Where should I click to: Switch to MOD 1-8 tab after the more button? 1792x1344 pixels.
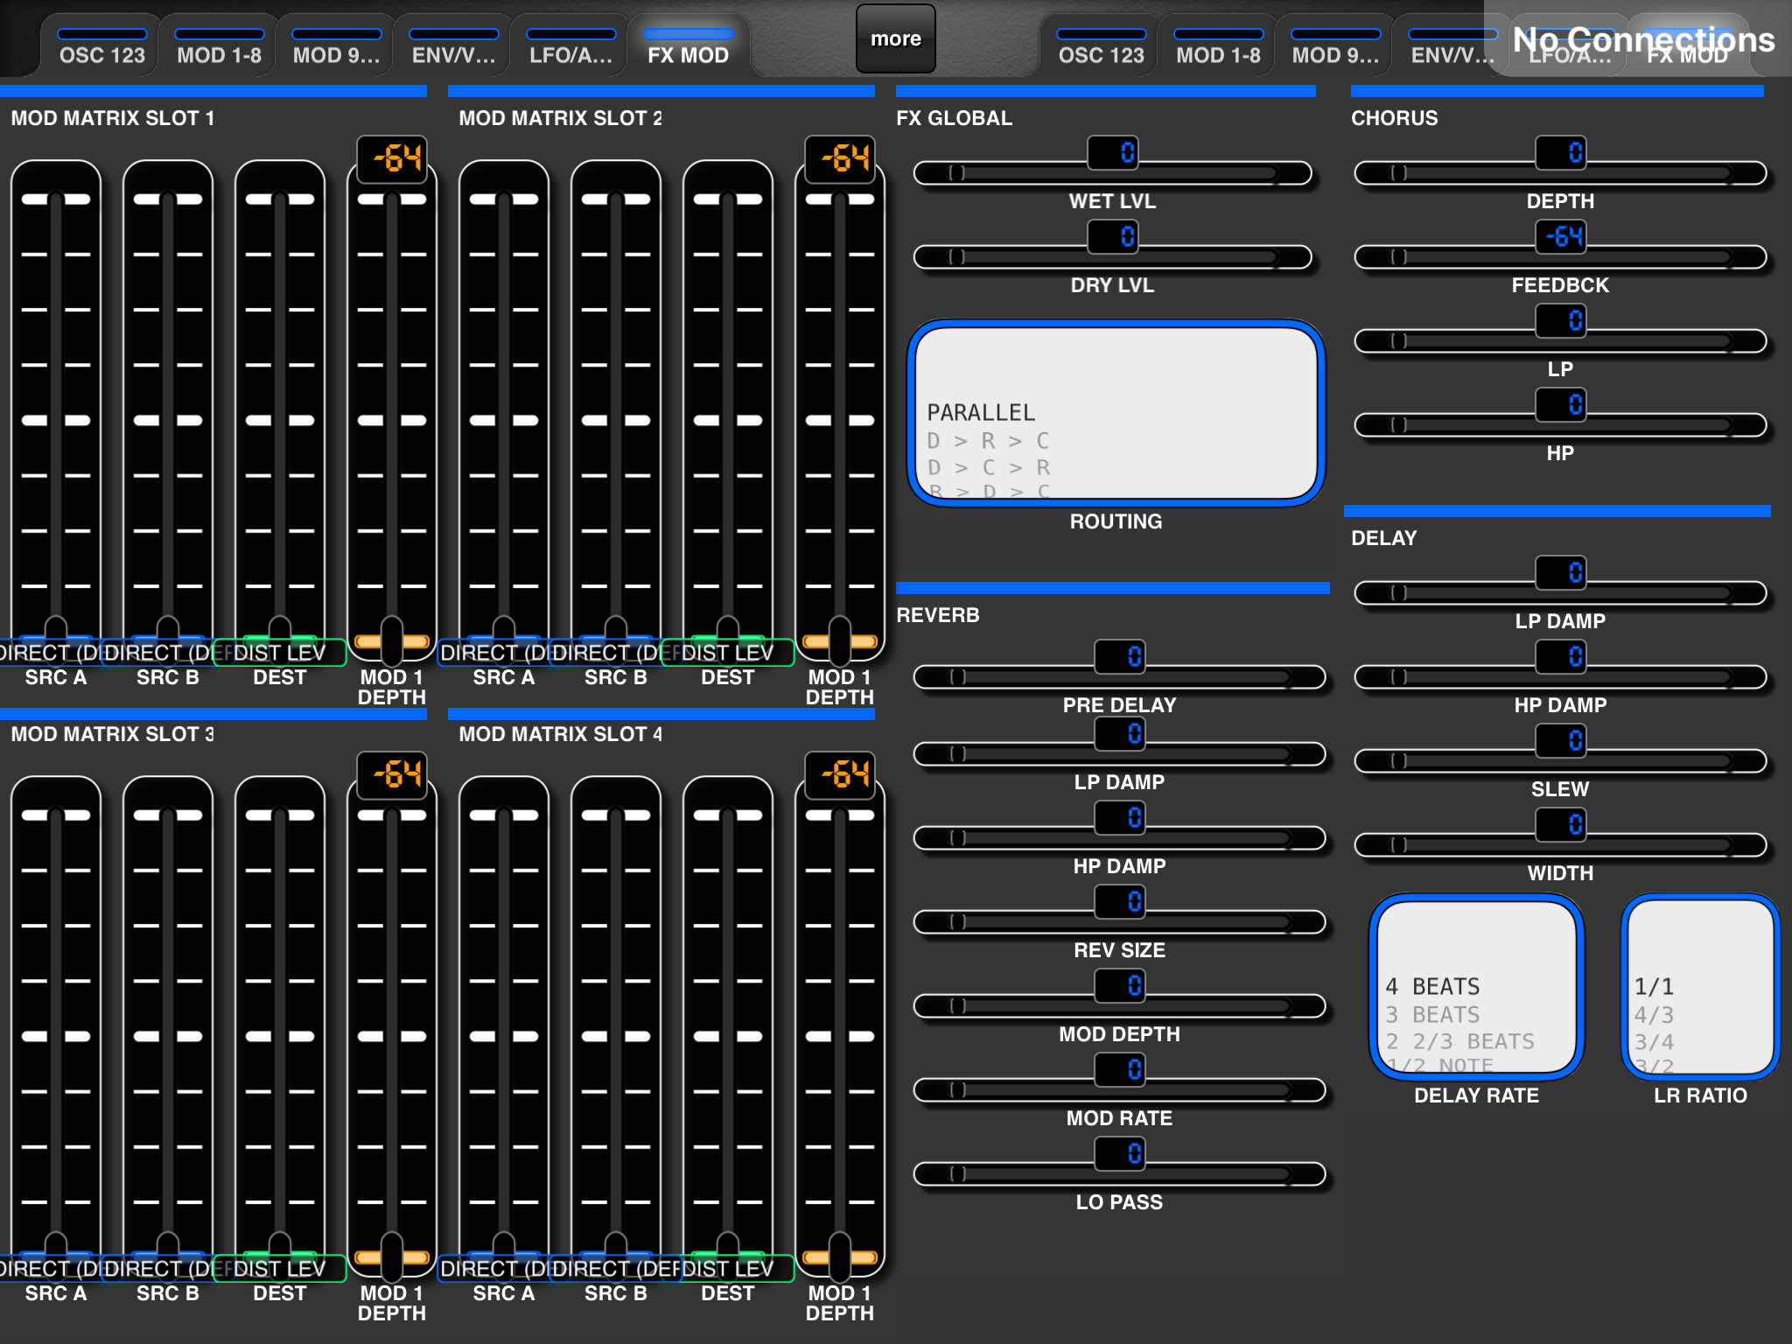click(x=1218, y=47)
